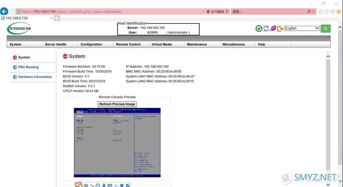Open the Remote Control menu

coord(129,44)
